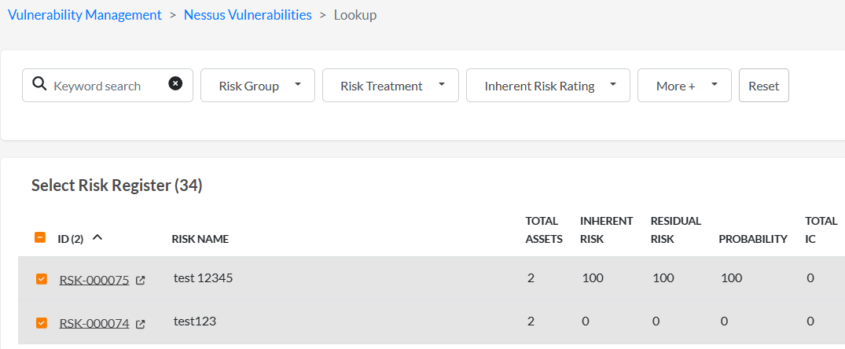This screenshot has width=845, height=349.
Task: Open RSK-000074 external link icon
Action: [x=140, y=324]
